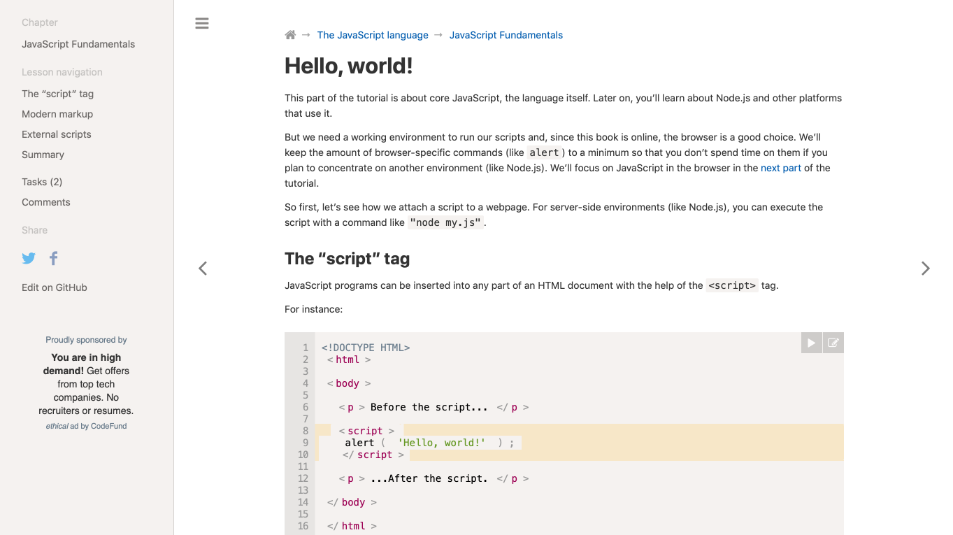Viewport: 953px width, 535px height.
Task: Open JavaScript Fundamentals breadcrumb link
Action: click(x=506, y=35)
